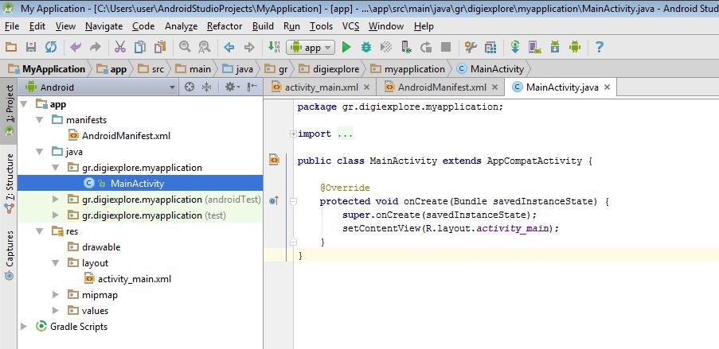Toggle the Captures tool window
This screenshot has height=349, width=719.
9,255
